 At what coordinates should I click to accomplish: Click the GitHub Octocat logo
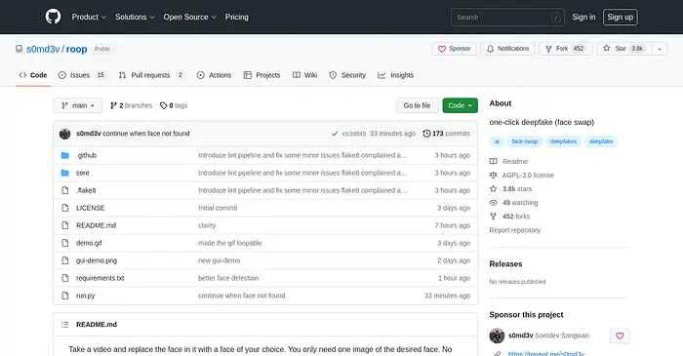[x=53, y=17]
